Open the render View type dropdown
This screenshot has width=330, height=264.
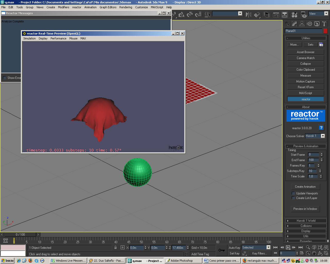(326, 14)
